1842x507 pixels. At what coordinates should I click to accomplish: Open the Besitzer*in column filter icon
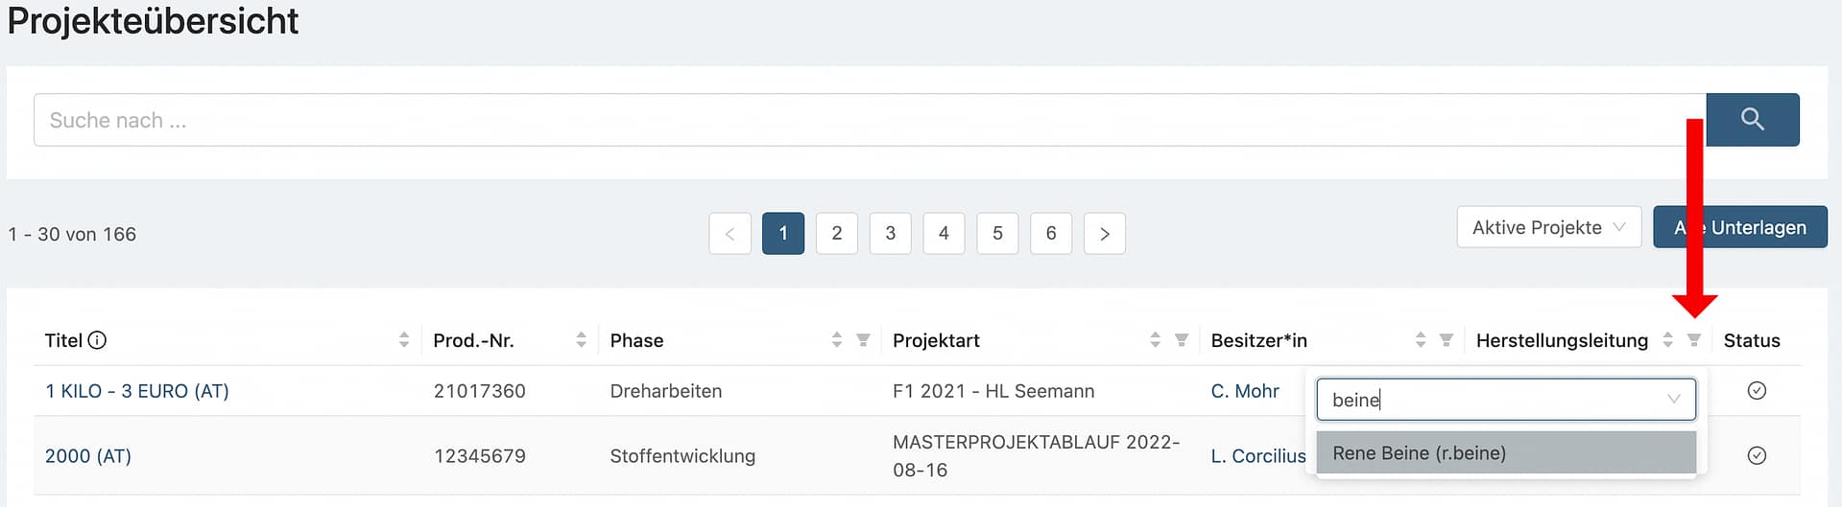[x=1447, y=340]
